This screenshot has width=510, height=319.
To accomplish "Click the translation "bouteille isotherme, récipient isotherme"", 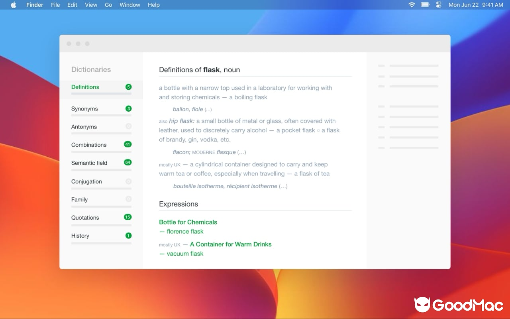I will (x=225, y=186).
